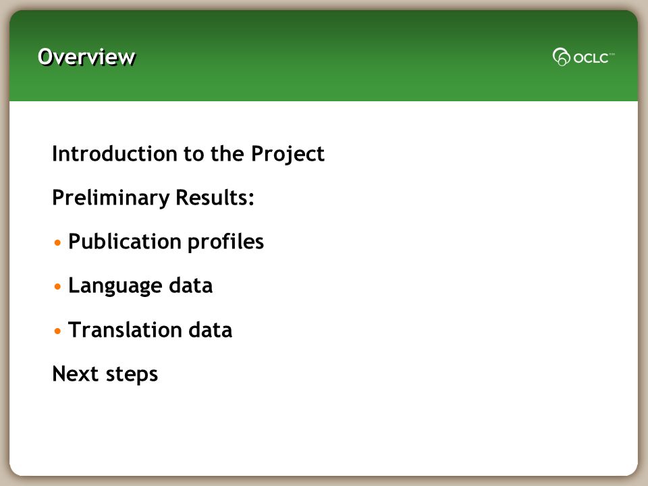The height and width of the screenshot is (486, 648).
Task: Click the word "Translation" in third bullet
Action: click(126, 330)
